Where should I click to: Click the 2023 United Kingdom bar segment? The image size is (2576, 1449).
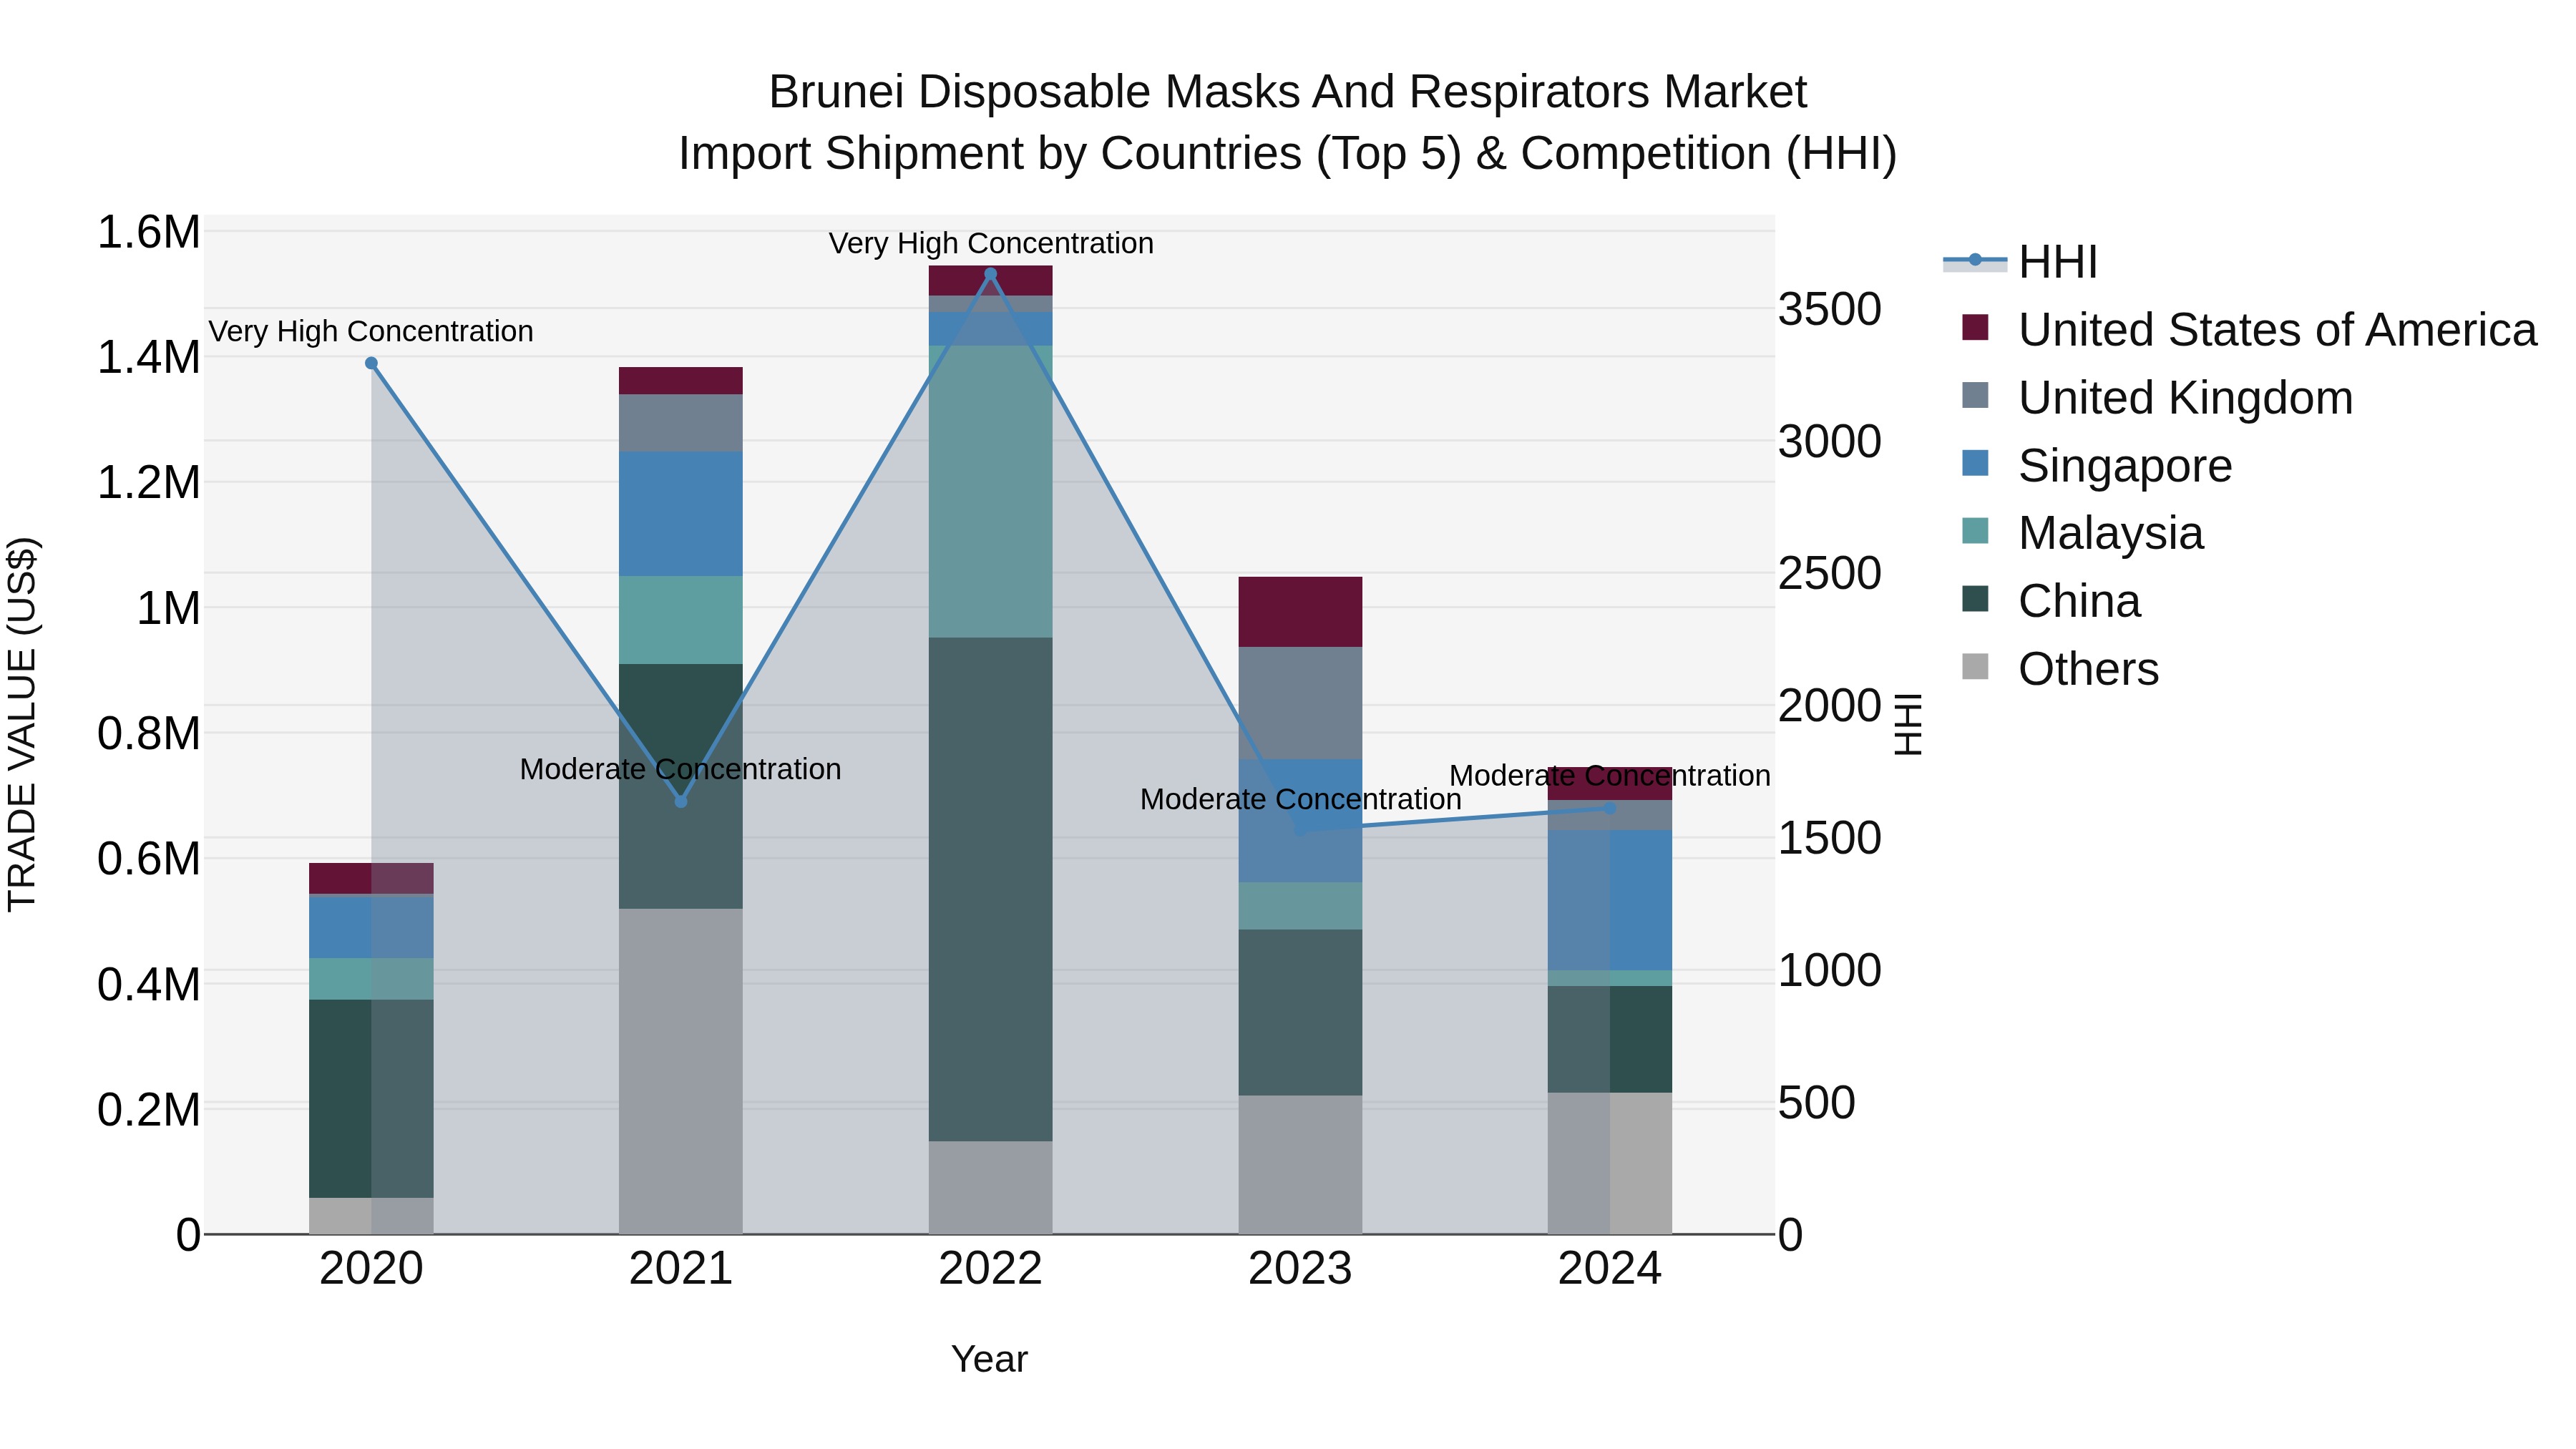[1300, 703]
